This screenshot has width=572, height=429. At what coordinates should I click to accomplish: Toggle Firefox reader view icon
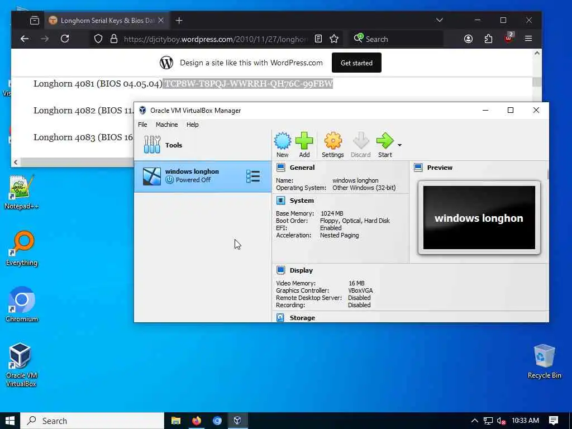[x=318, y=39]
